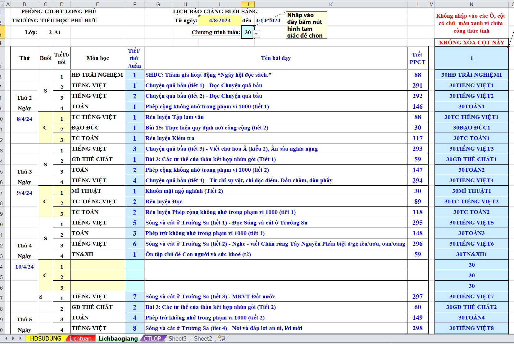Click the '30HĐ TRẢI NGHIỆM1' formula cell
Image resolution: width=514 pixels, height=344 pixels.
(x=471, y=75)
